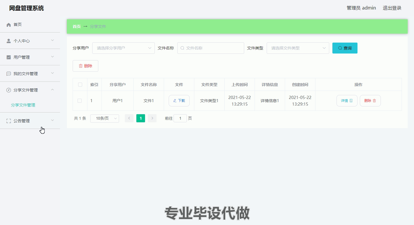Click the home icon beside 首页 in the sidebar

pyautogui.click(x=9, y=25)
